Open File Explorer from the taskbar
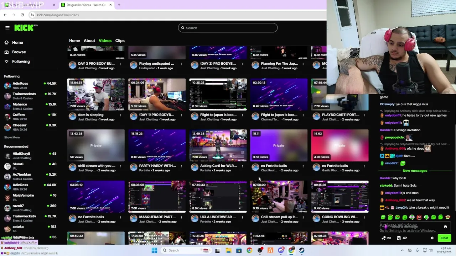The width and height of the screenshot is (456, 256). 228,250
